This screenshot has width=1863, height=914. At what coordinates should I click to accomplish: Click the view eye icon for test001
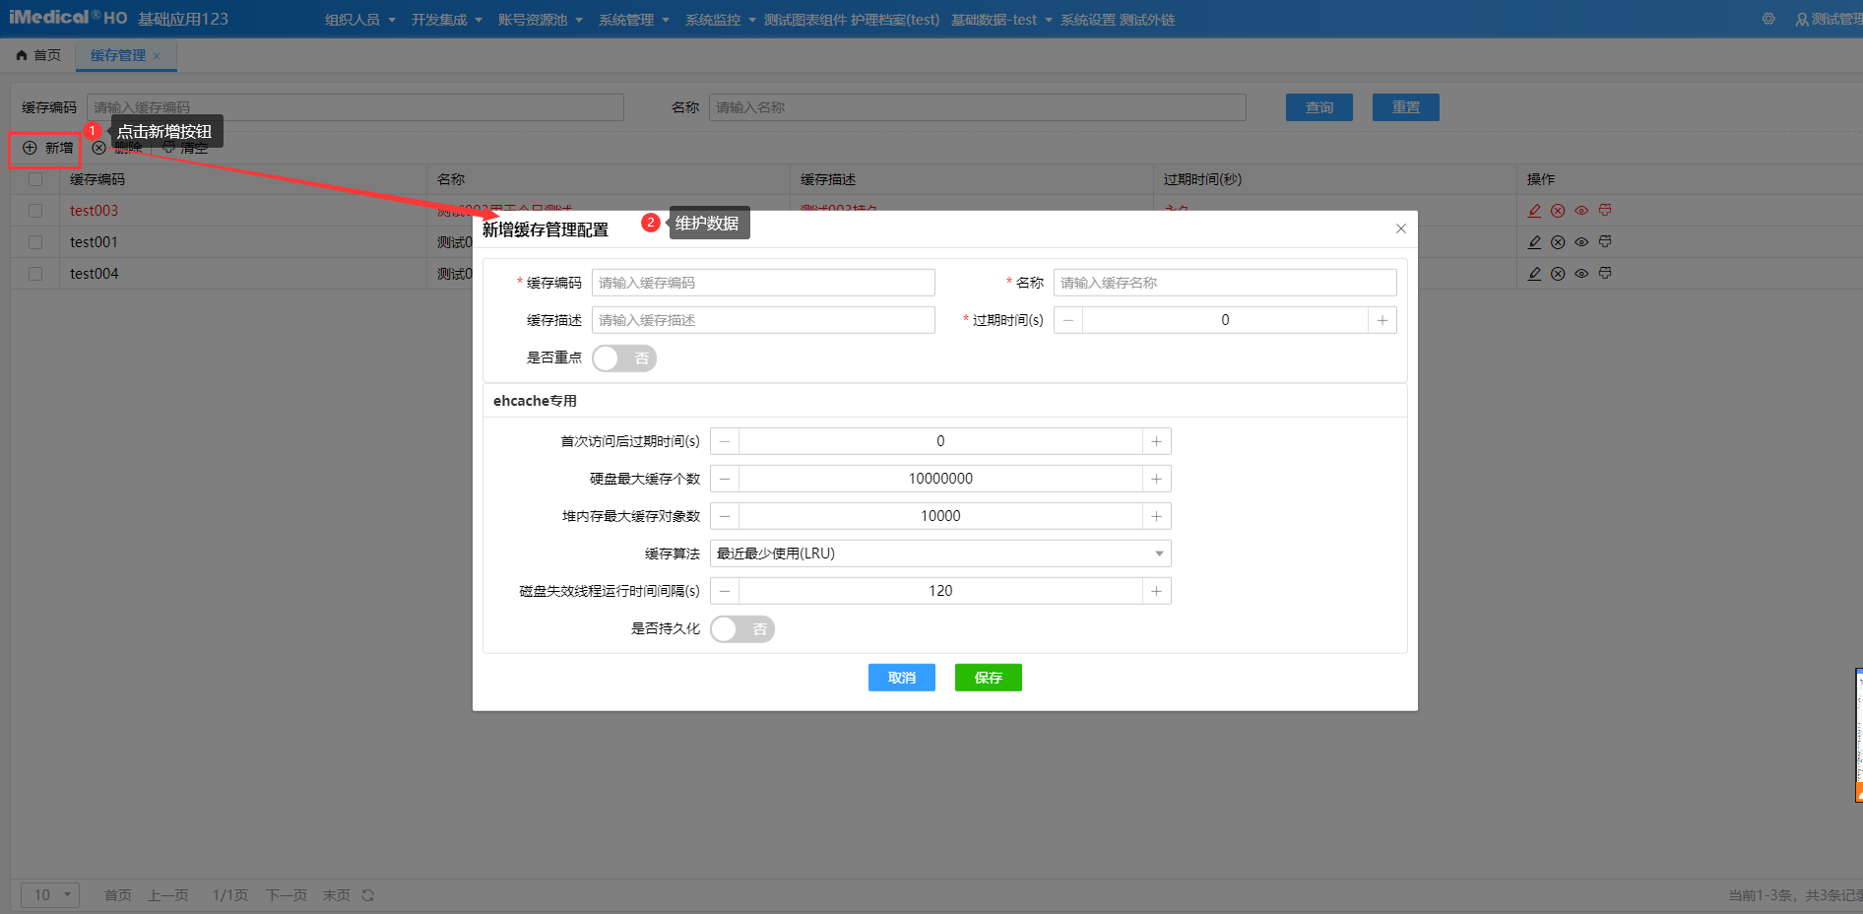[1581, 242]
